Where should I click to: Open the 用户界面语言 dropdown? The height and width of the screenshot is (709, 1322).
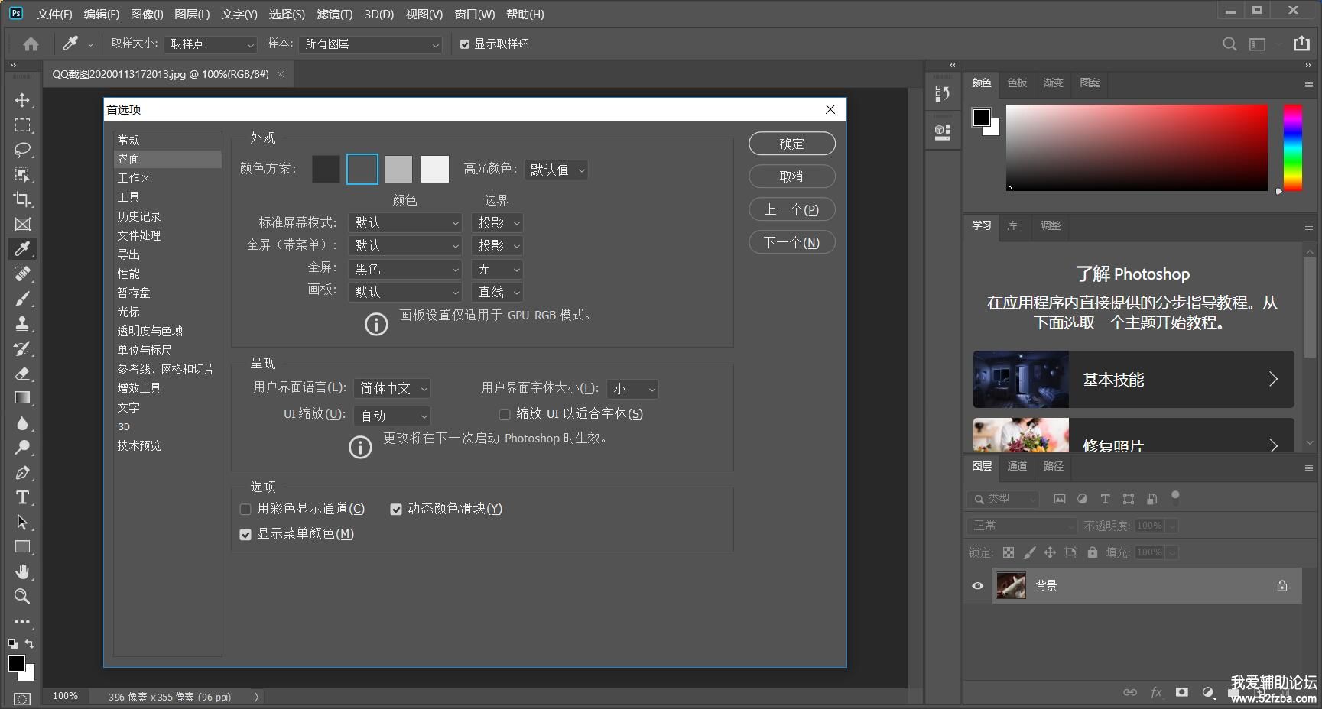(x=391, y=389)
